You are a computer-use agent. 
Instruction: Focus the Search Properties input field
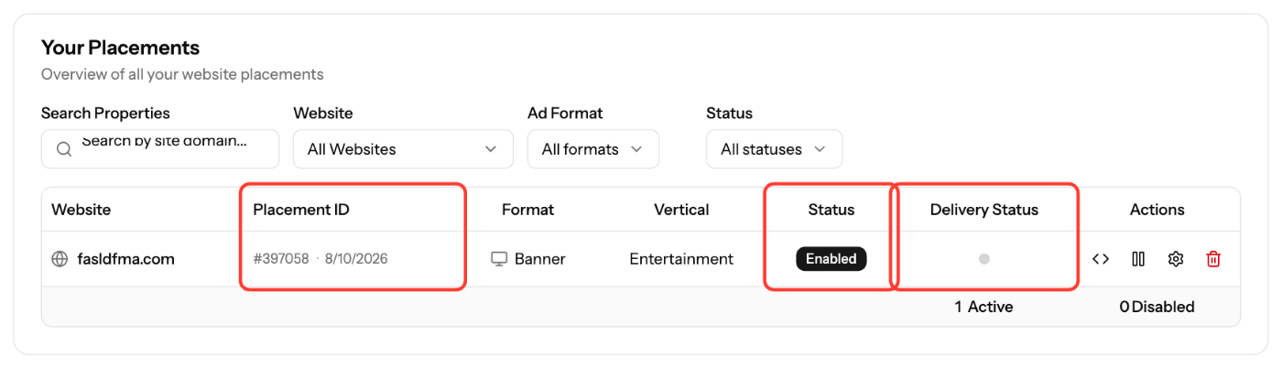pyautogui.click(x=160, y=148)
